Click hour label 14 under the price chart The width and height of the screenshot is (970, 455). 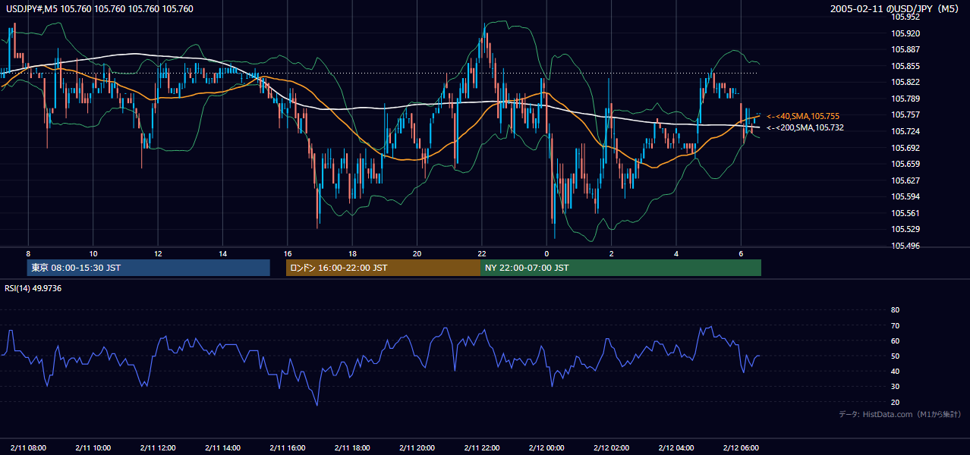(x=222, y=253)
